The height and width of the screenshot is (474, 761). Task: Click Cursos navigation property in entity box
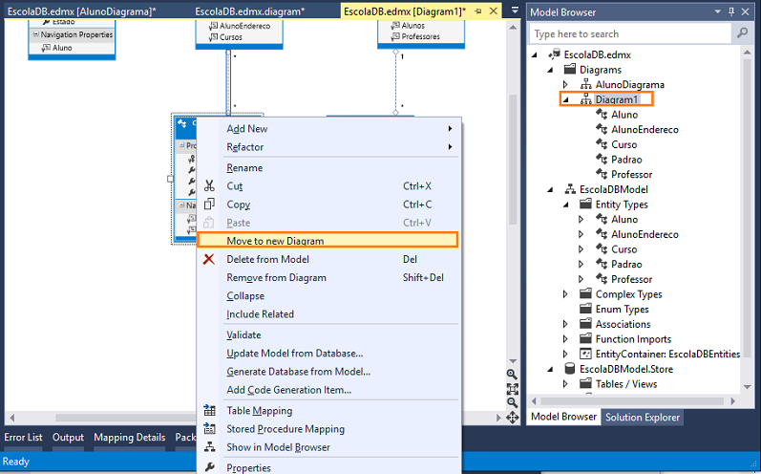click(230, 37)
